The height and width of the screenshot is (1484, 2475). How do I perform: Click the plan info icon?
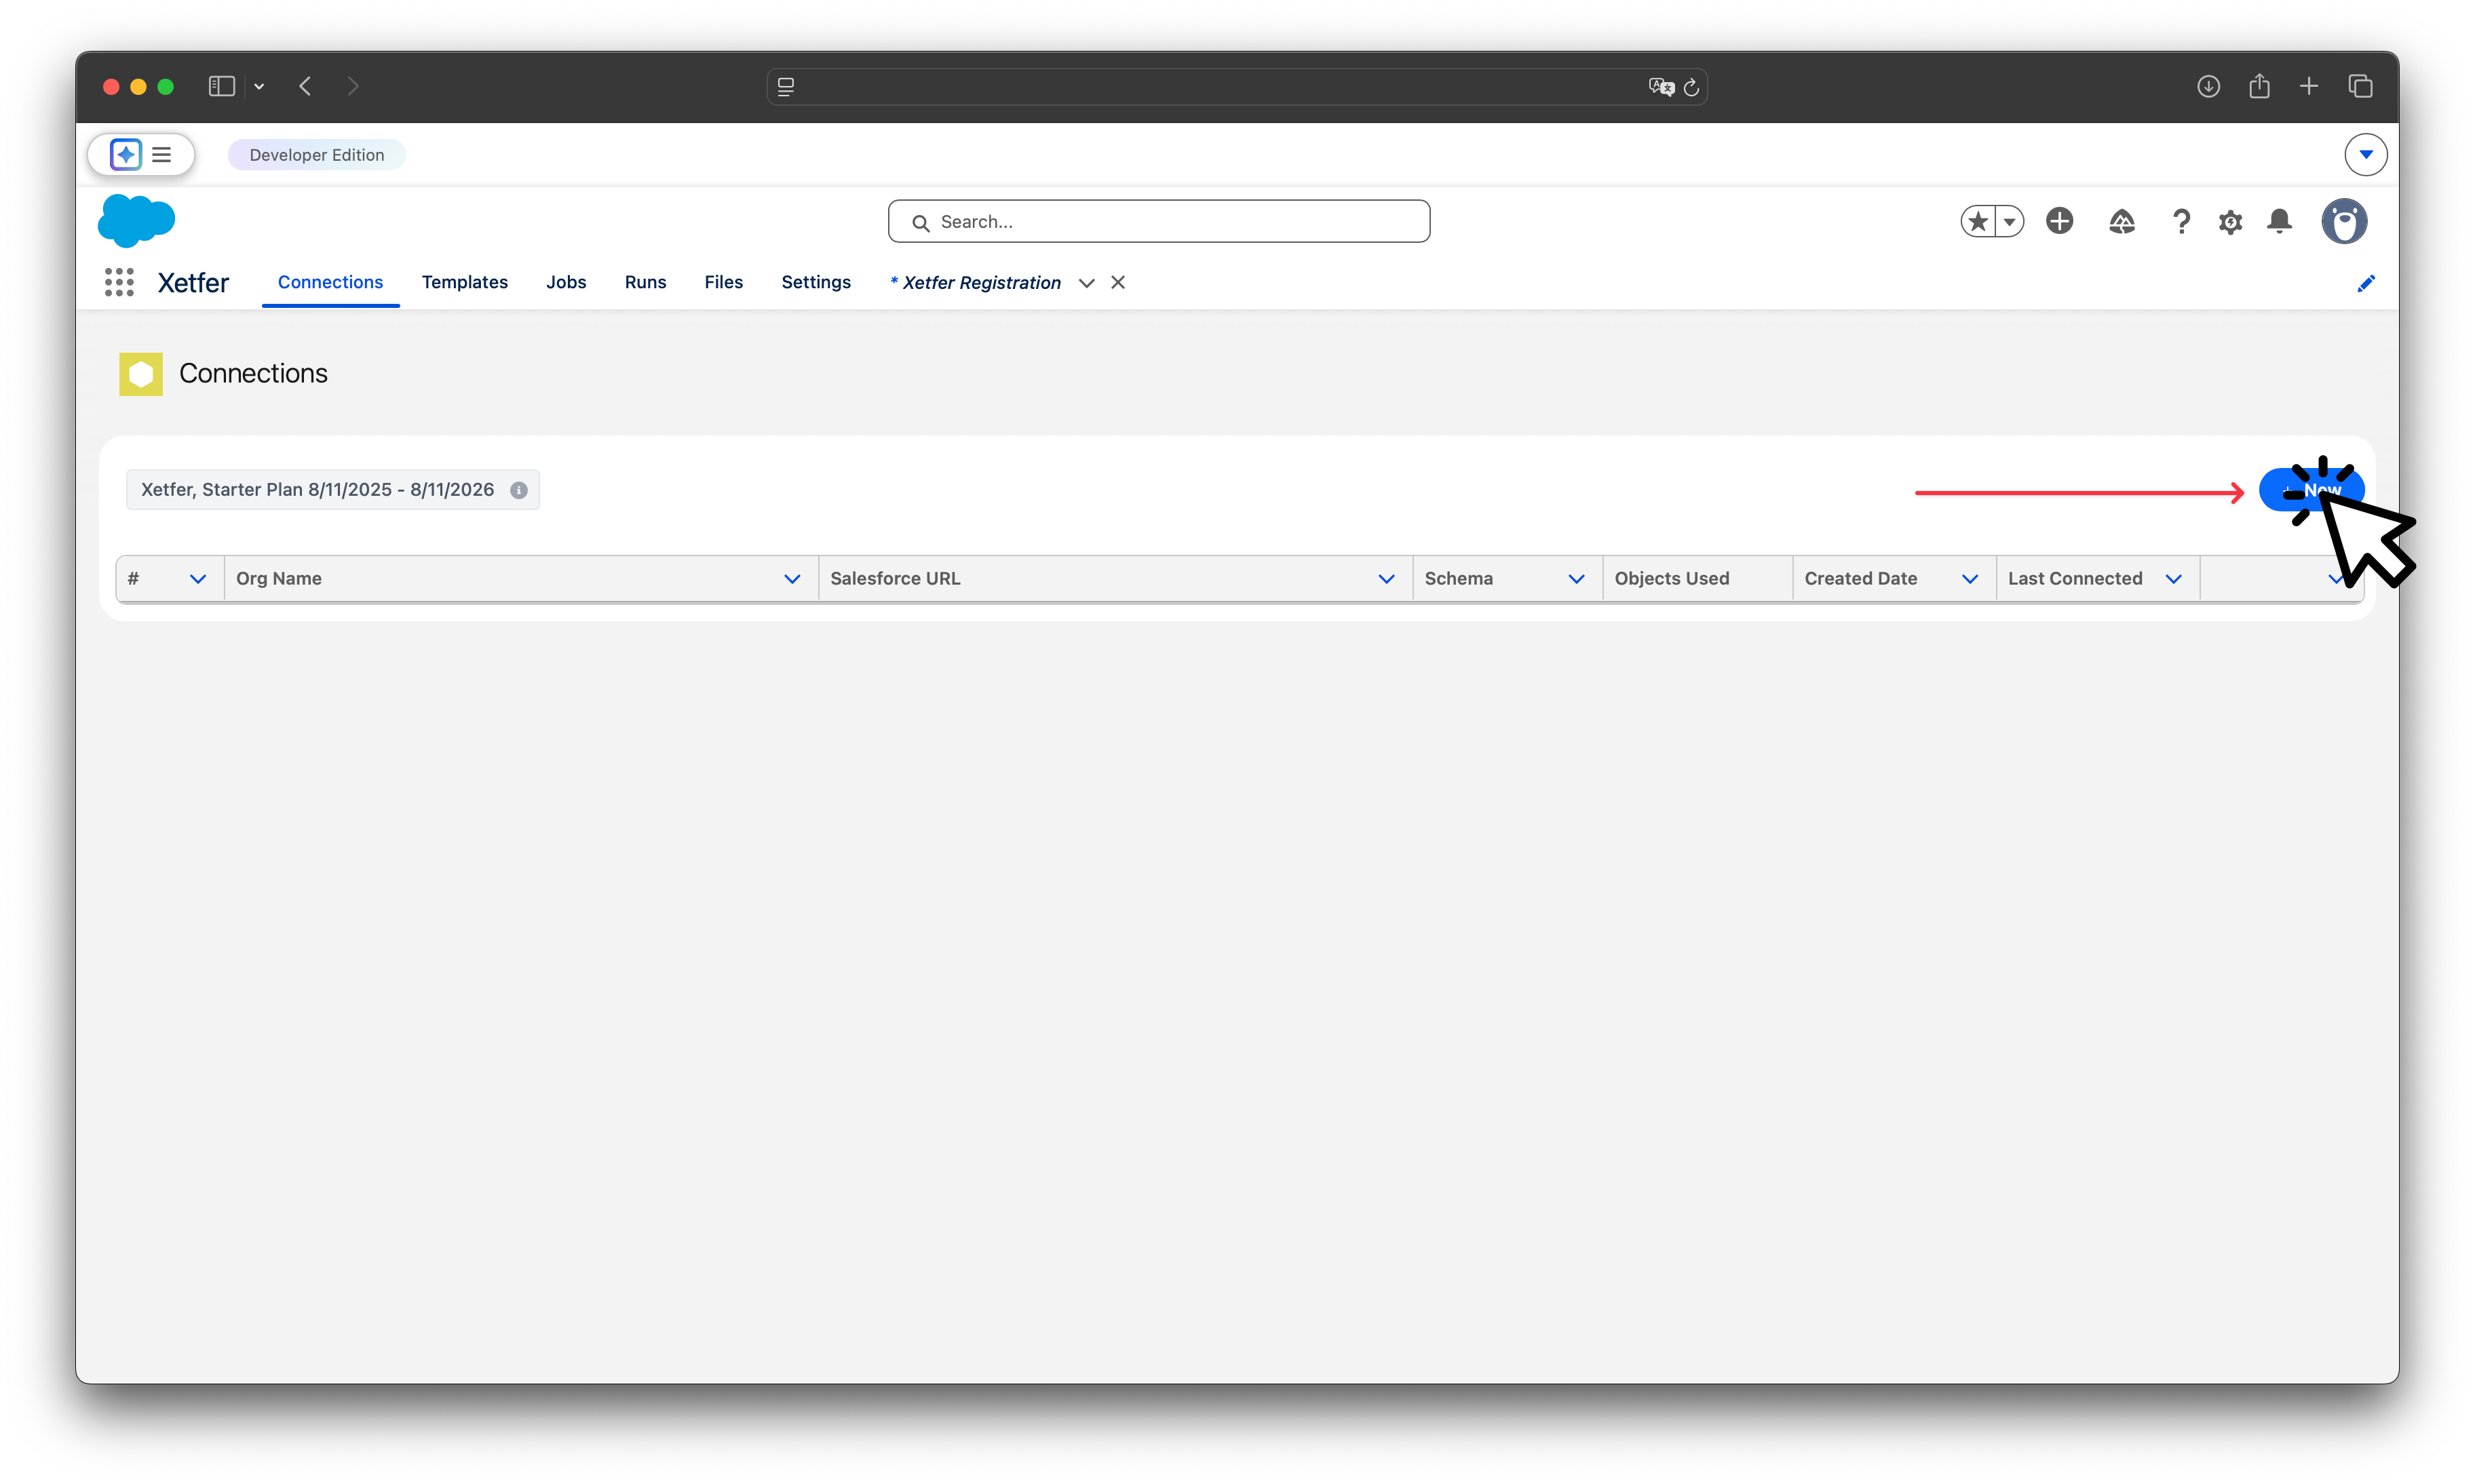[x=518, y=490]
